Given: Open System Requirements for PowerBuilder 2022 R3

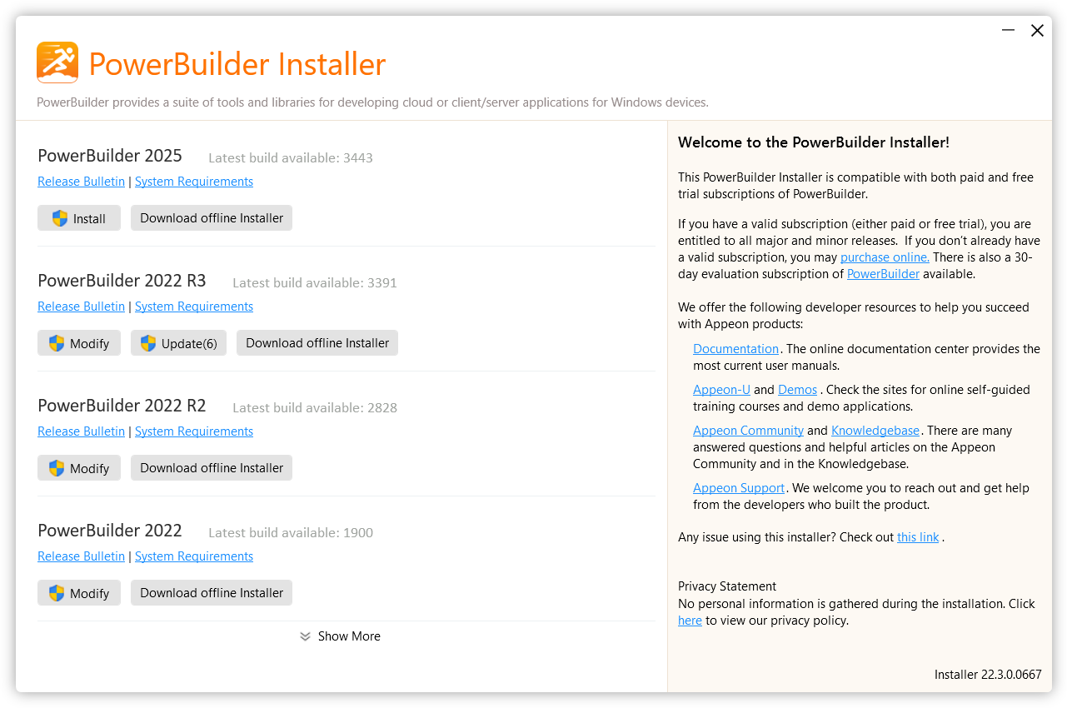Looking at the screenshot, I should click(x=194, y=307).
